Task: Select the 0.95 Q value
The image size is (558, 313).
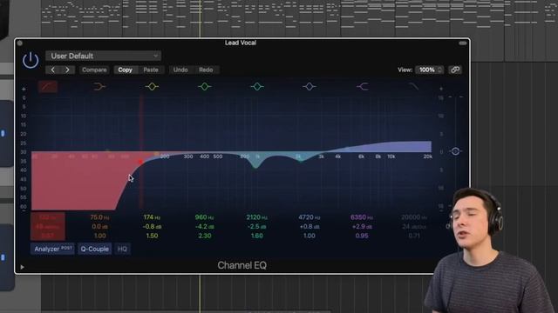Action: point(362,236)
